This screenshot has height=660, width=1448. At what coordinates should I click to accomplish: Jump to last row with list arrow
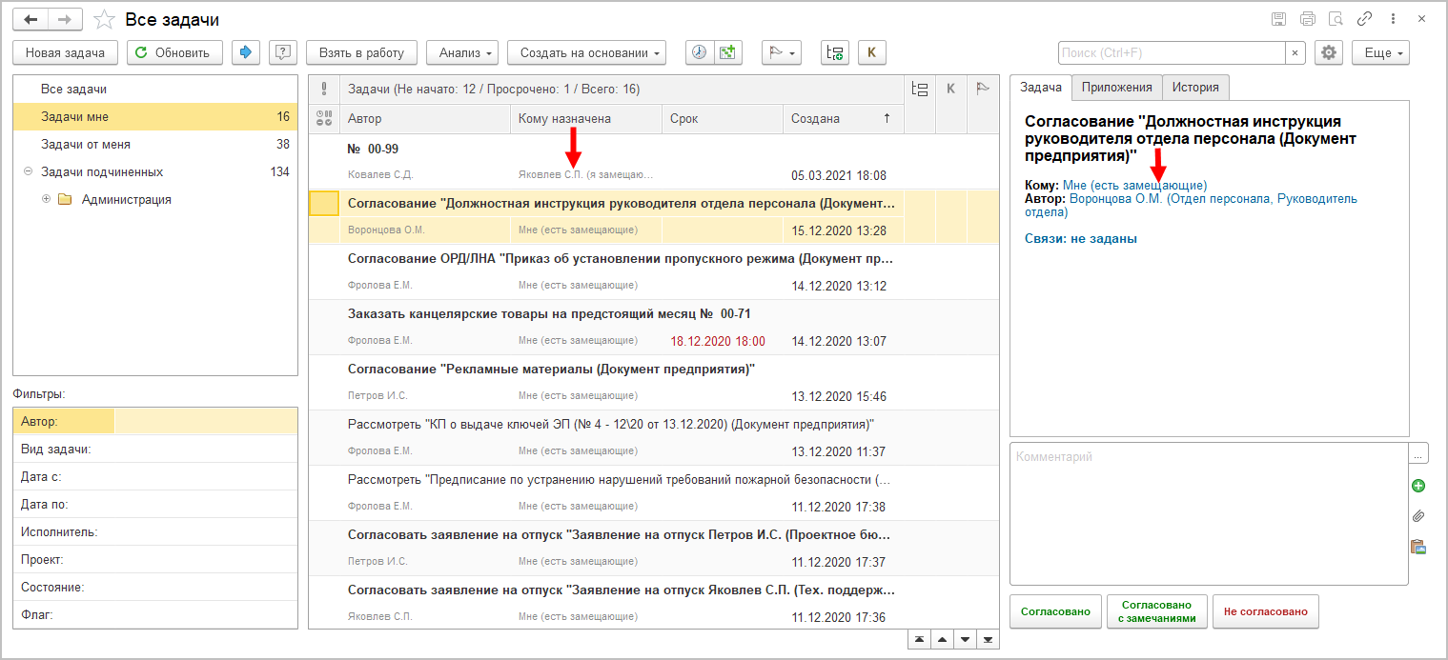pos(989,639)
